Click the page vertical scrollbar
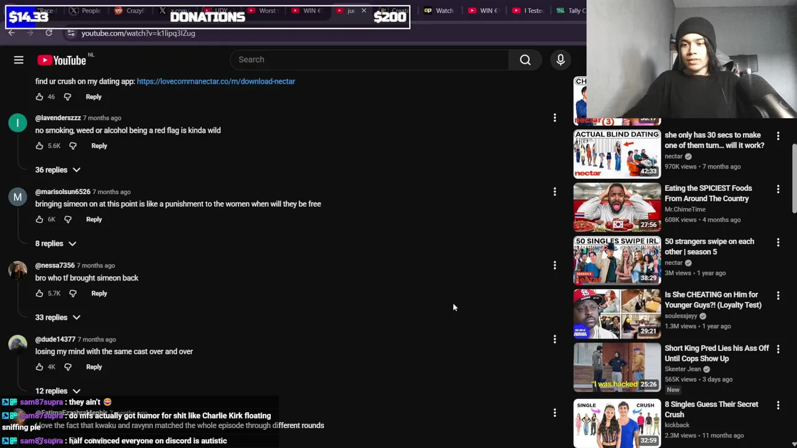 [794, 179]
